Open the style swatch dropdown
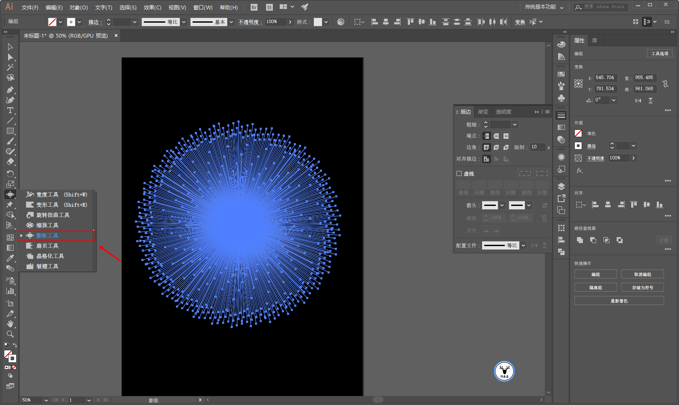The width and height of the screenshot is (679, 405). pyautogui.click(x=326, y=22)
